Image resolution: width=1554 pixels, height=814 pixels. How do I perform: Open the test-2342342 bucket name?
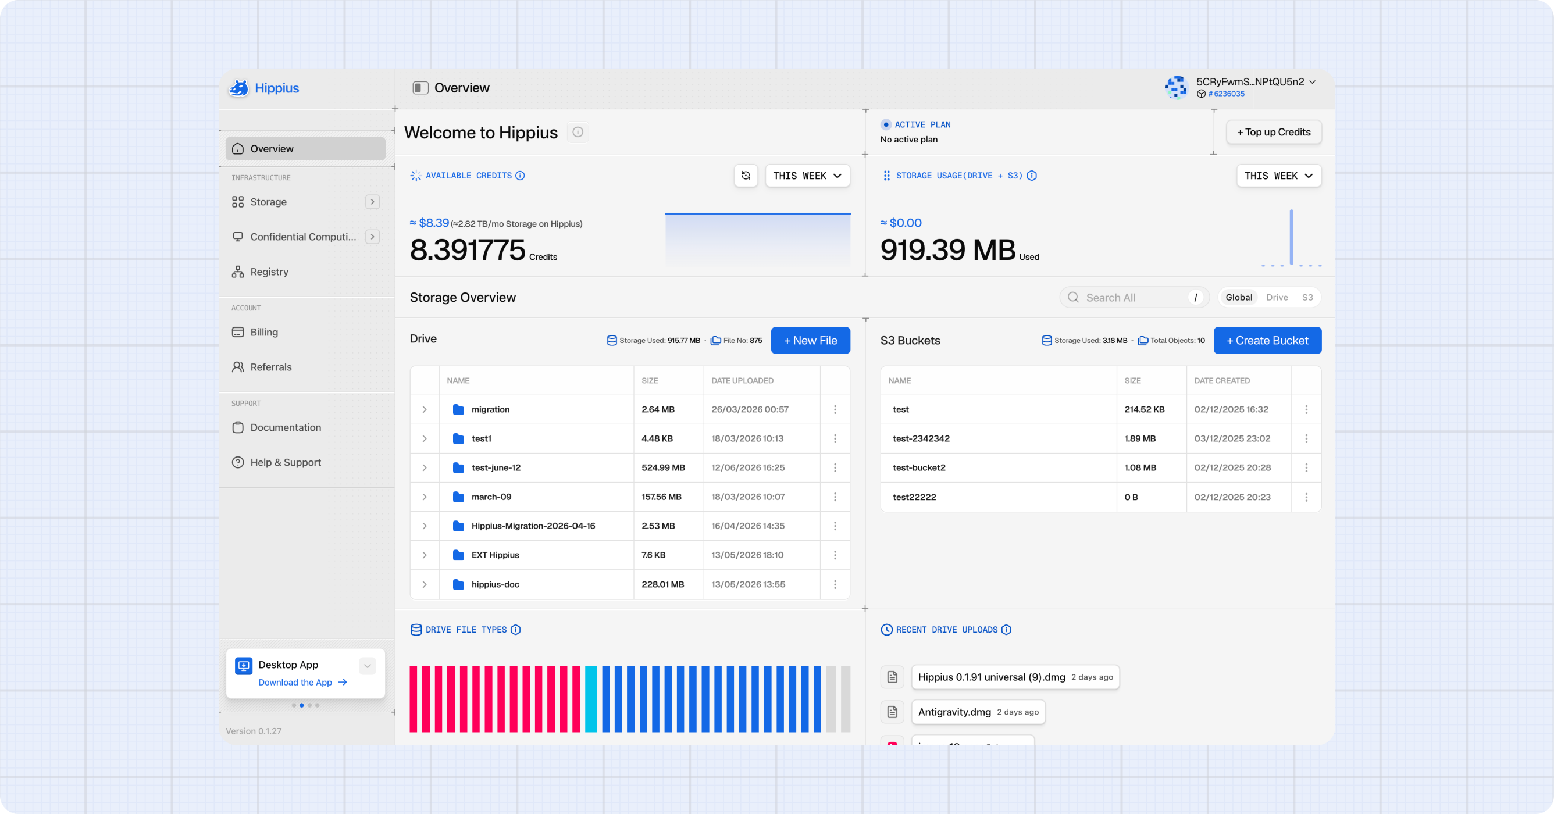(x=921, y=438)
